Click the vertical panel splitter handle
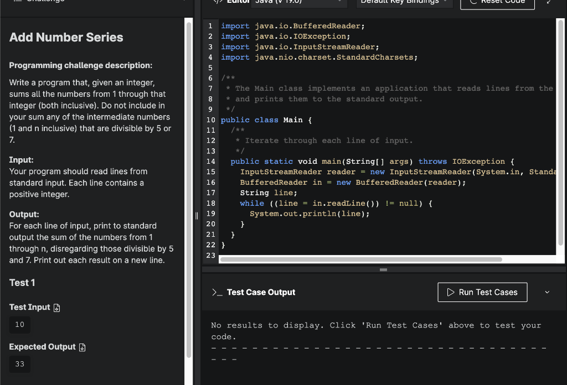Screen dimensions: 567x385 click(197, 216)
